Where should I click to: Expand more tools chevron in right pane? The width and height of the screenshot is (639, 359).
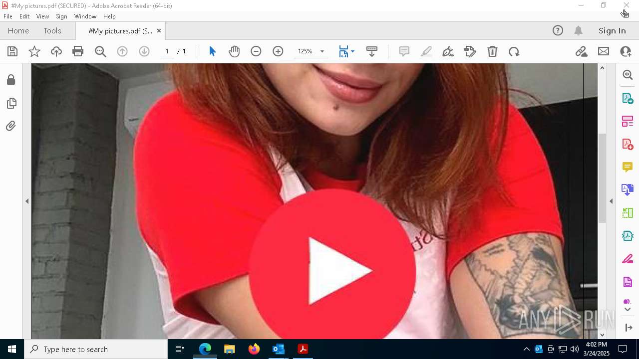[x=628, y=310]
